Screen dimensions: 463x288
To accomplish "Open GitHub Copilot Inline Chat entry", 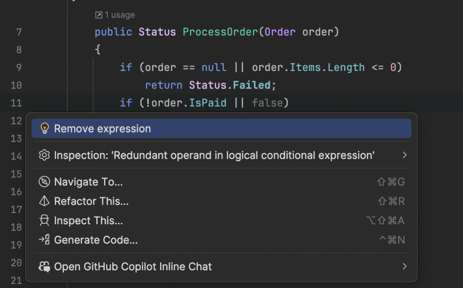I will click(133, 267).
